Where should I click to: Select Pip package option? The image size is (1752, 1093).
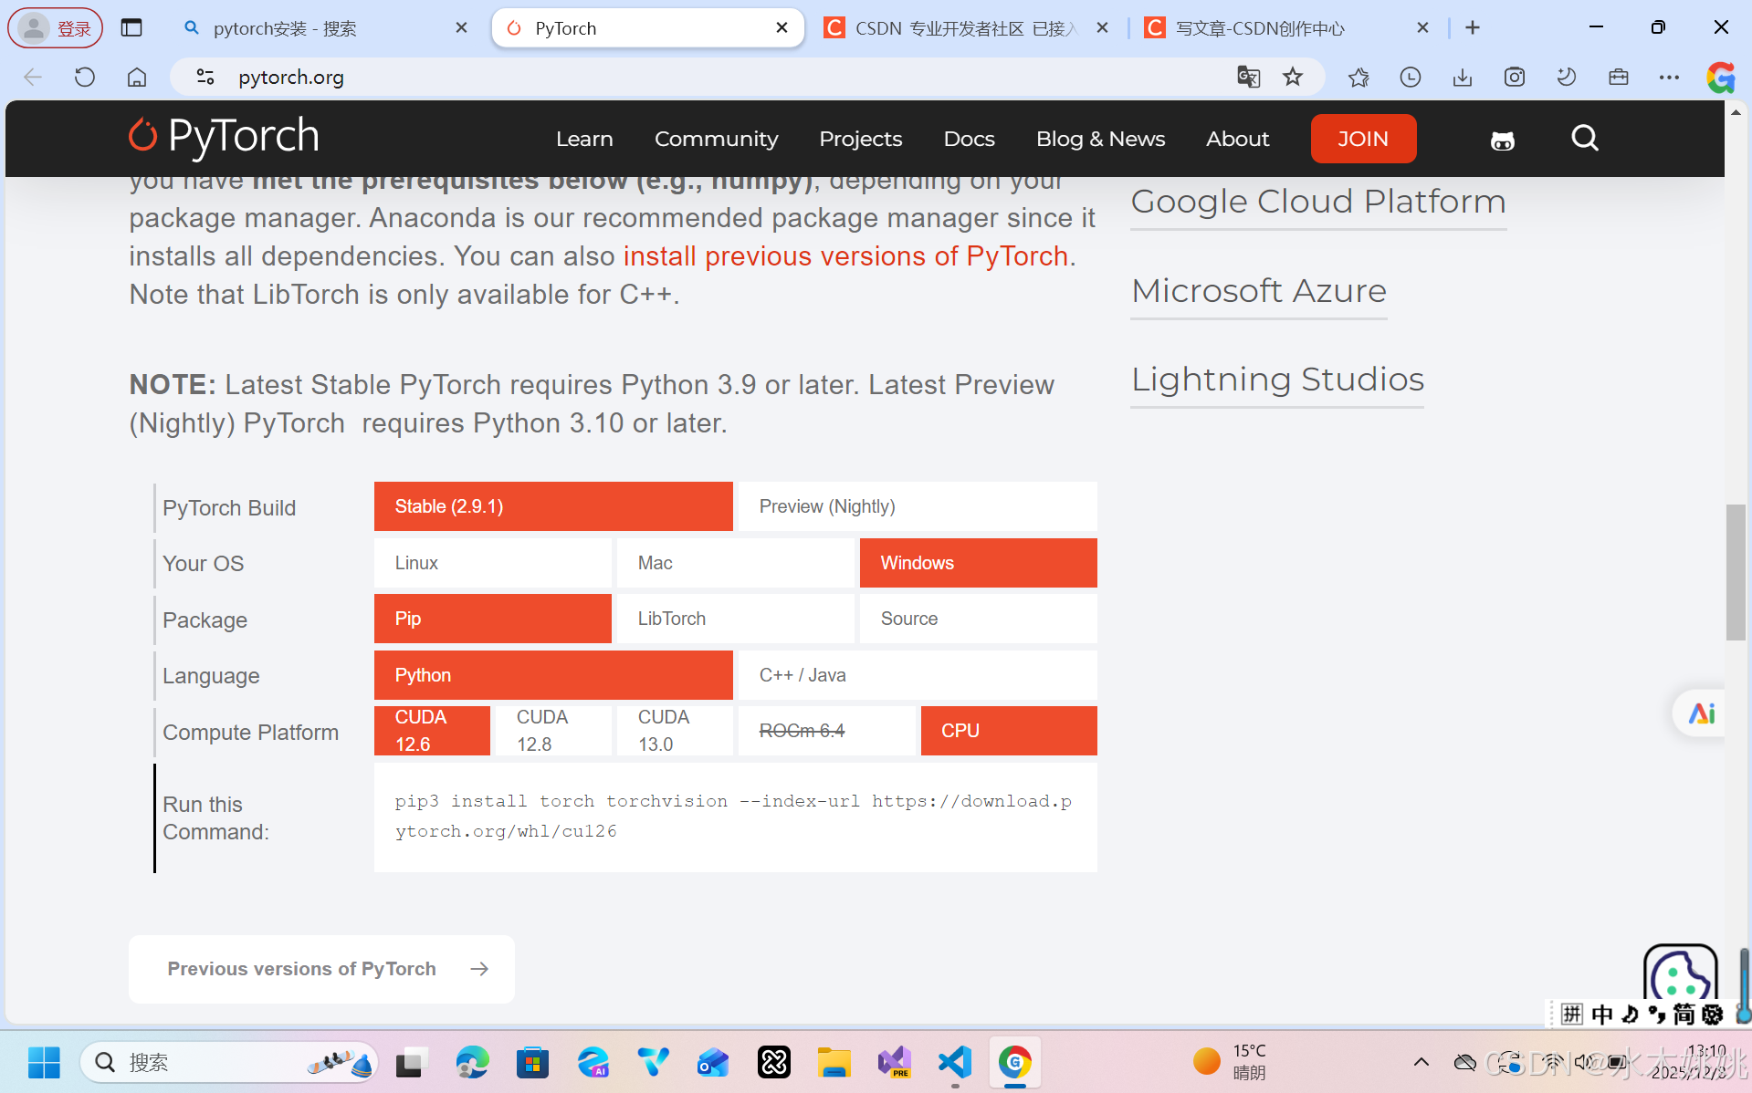[x=493, y=619]
